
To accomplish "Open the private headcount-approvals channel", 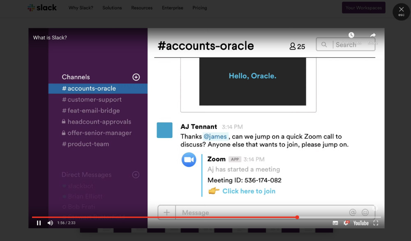I will coord(97,122).
